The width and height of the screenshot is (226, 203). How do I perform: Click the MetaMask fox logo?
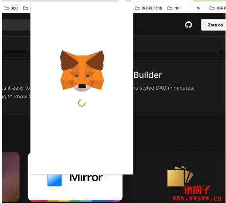pyautogui.click(x=82, y=71)
